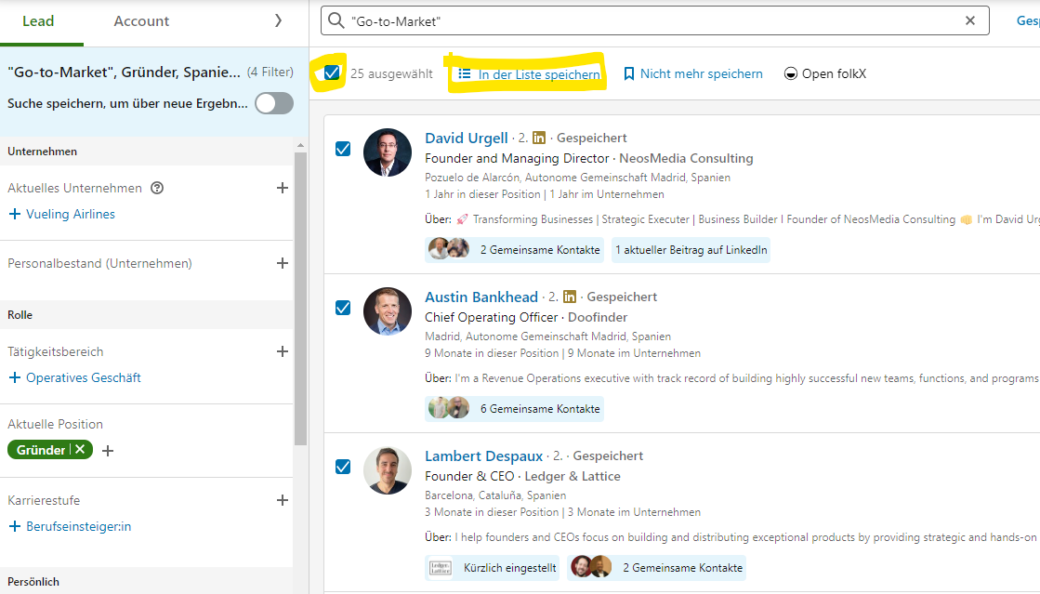Click LinkedIn premium badge next to Austin Bankhead
1040x594 pixels.
pyautogui.click(x=570, y=296)
